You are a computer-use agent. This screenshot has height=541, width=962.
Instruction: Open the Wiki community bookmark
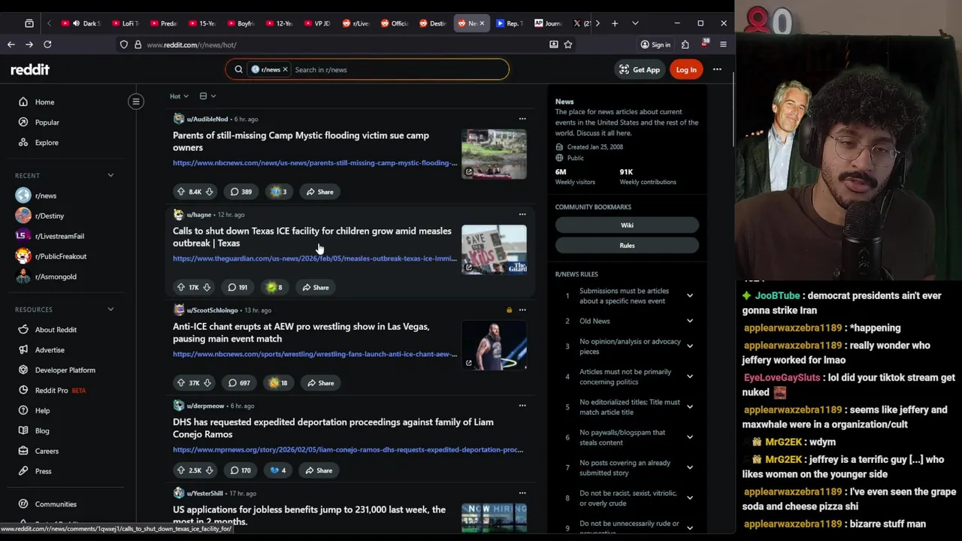tap(627, 225)
